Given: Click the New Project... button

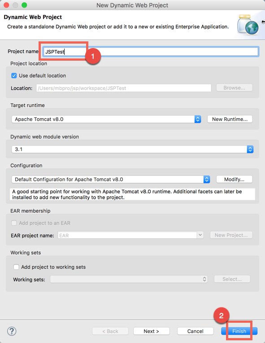Looking at the screenshot, I should (231, 235).
